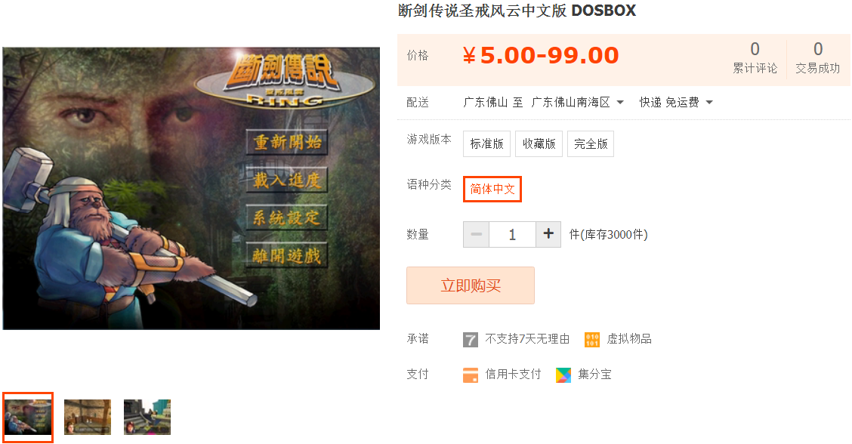The width and height of the screenshot is (852, 444).
Task: Select the first thumbnail with hammer character
Action: click(28, 417)
